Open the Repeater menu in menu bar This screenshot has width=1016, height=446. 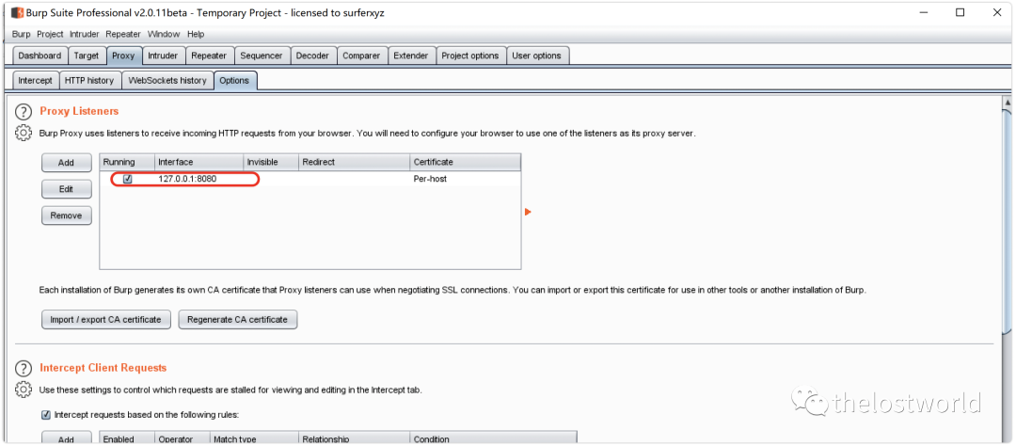click(x=123, y=35)
